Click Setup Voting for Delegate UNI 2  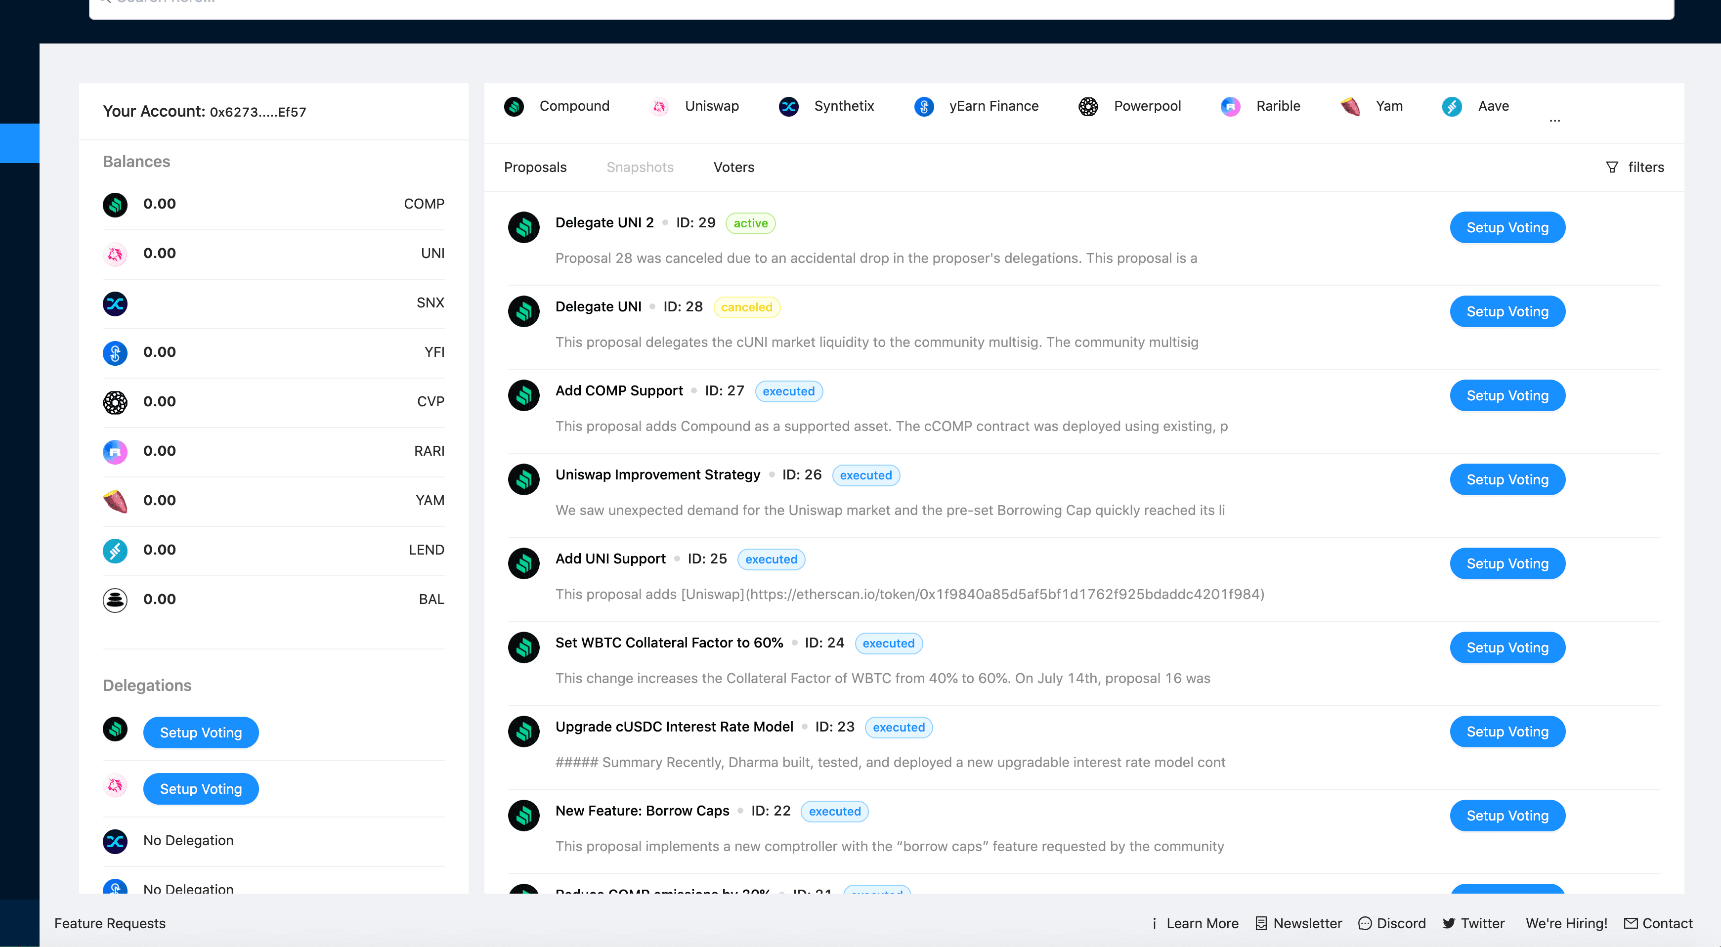point(1507,227)
